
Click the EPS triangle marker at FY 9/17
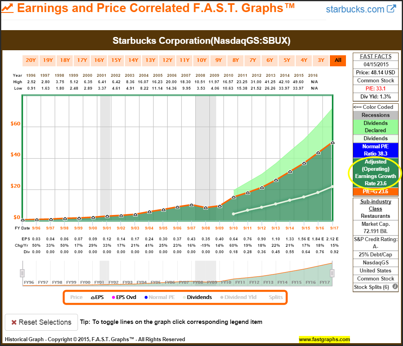[x=332, y=143]
